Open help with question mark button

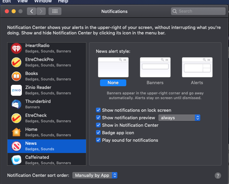click(218, 175)
